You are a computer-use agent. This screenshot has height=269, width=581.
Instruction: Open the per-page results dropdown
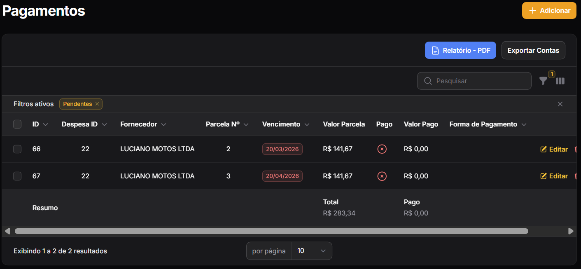coord(311,251)
